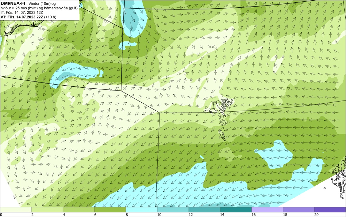Click the 2–4 m/s light green legend swatch
This screenshot has height=217, width=346.
pyautogui.click(x=47, y=210)
